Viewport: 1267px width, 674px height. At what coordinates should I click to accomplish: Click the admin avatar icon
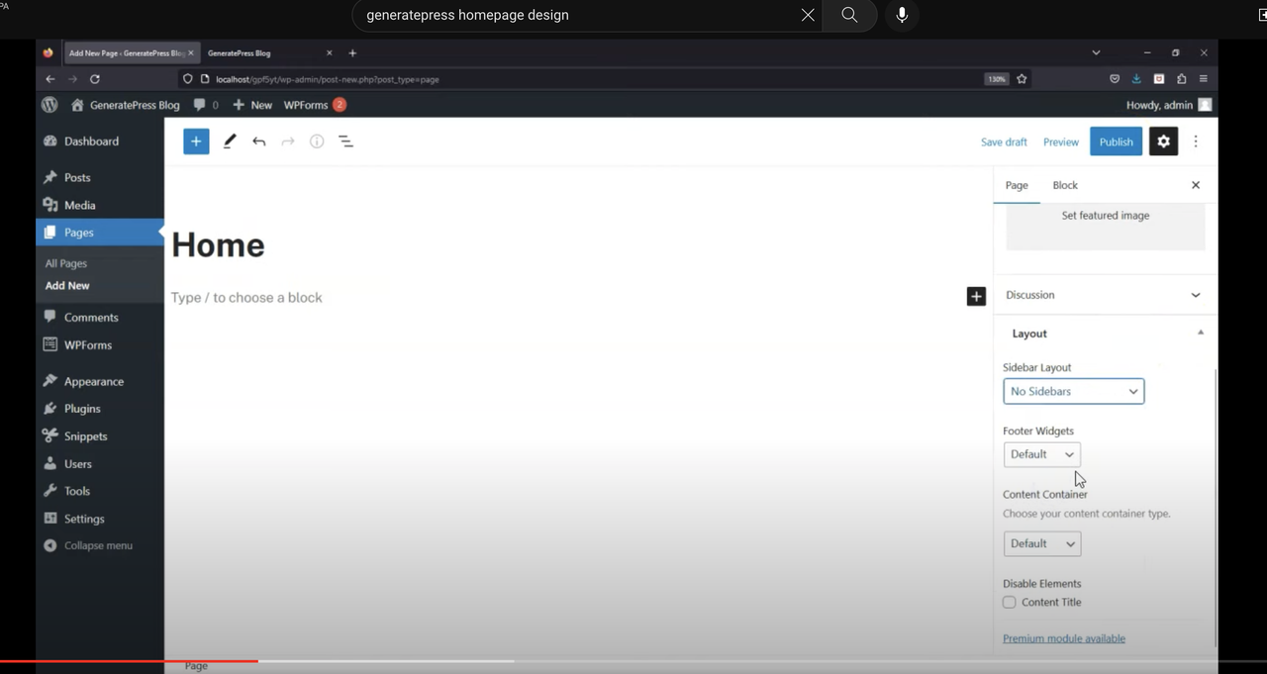(1205, 105)
